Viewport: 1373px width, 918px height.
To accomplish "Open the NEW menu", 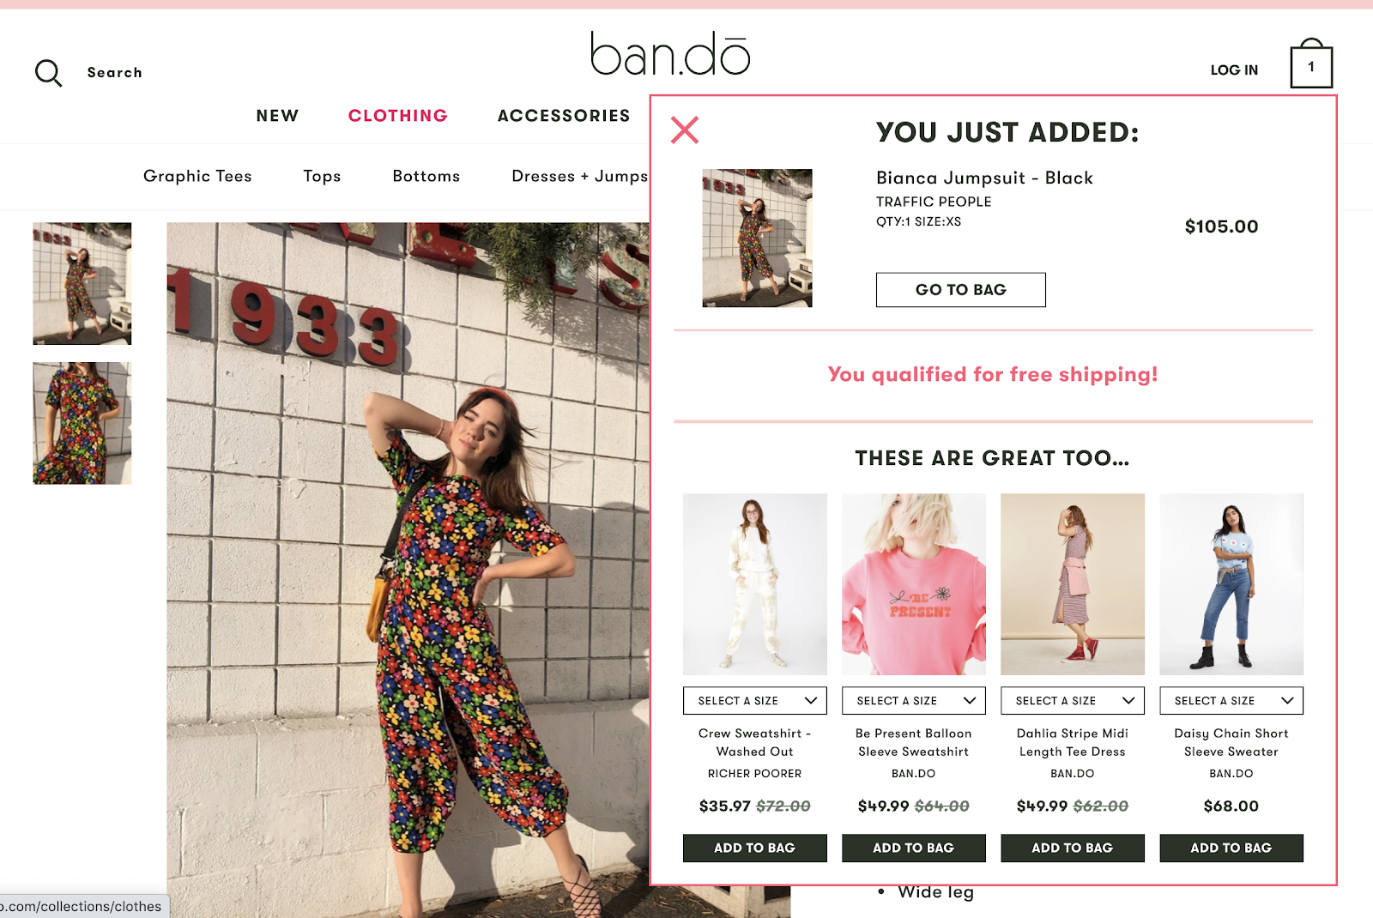I will [277, 116].
